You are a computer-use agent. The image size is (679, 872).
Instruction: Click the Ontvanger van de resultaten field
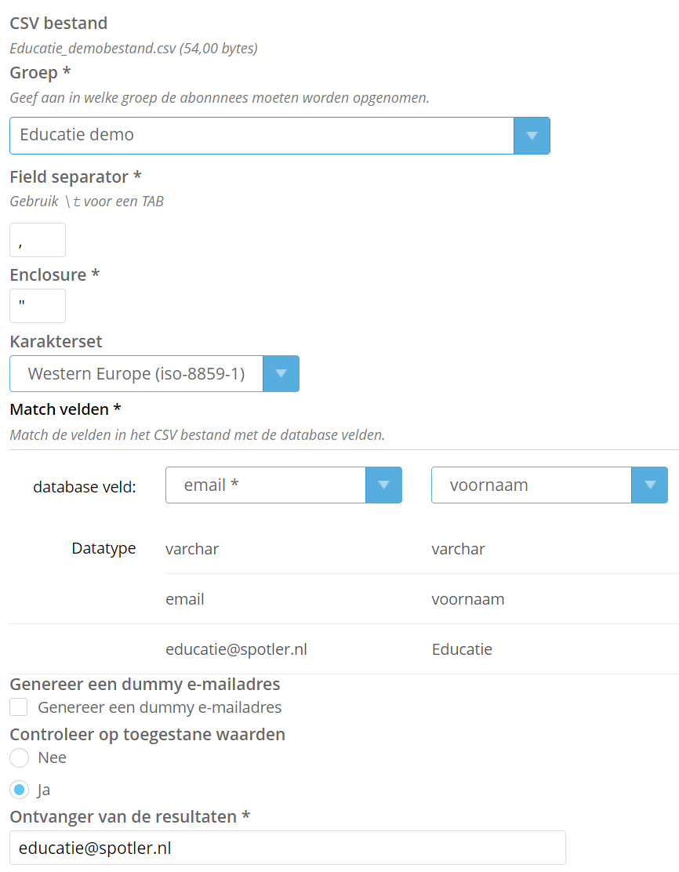[288, 848]
